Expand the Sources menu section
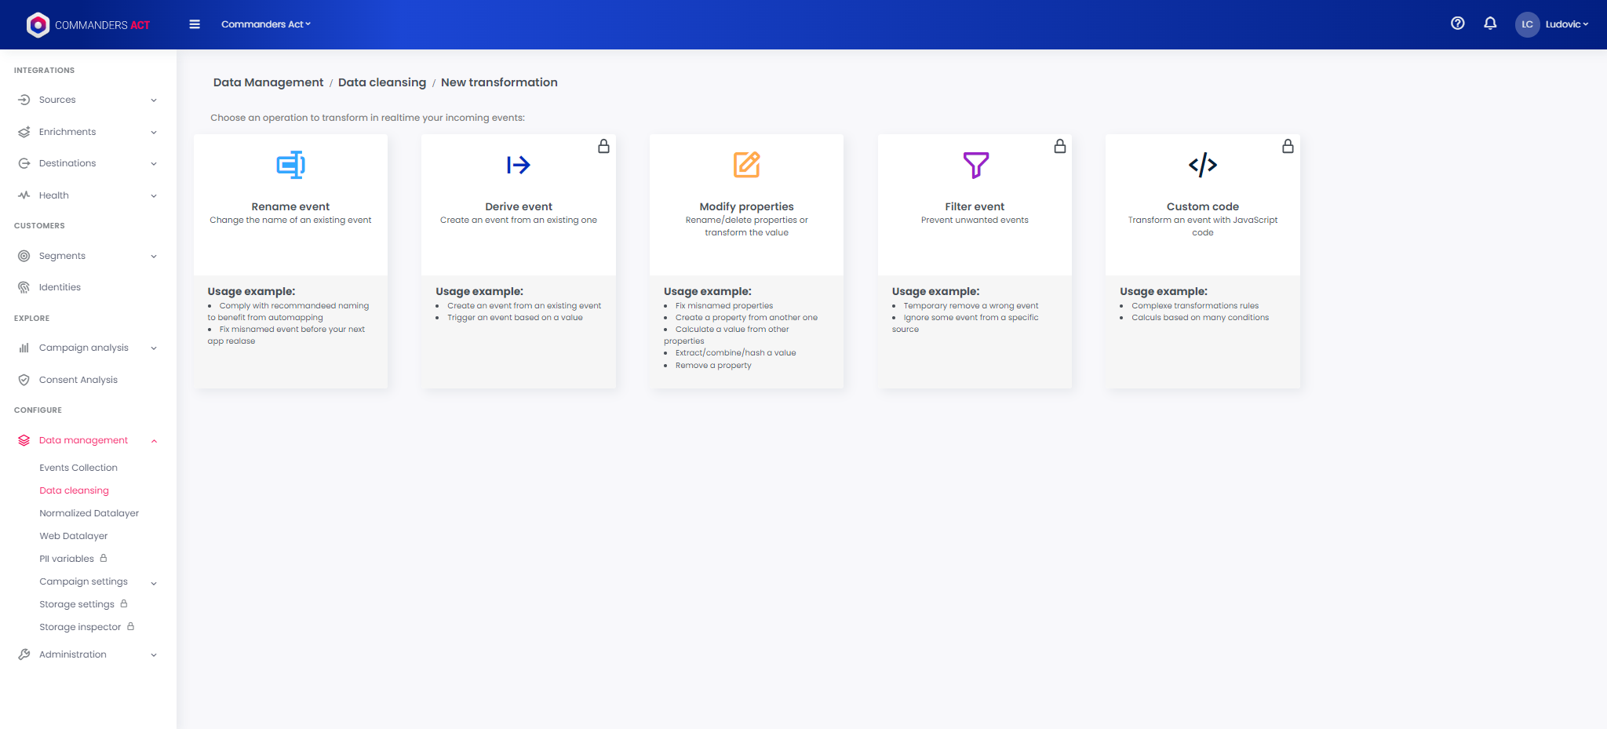Image resolution: width=1607 pixels, height=729 pixels. coord(86,100)
